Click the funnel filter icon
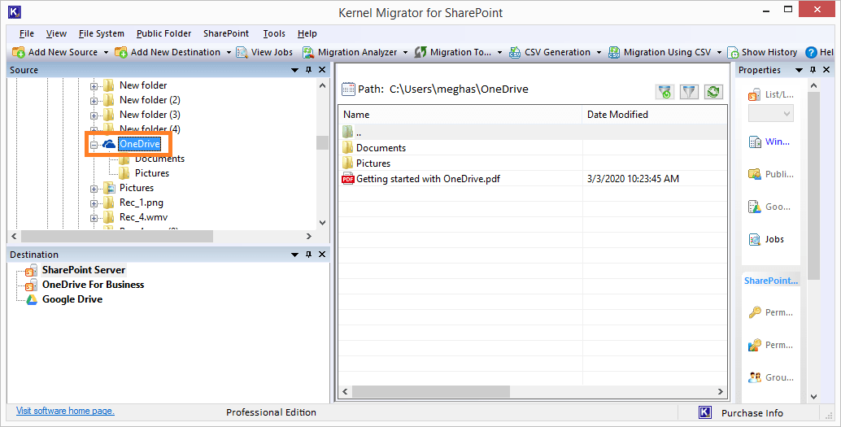Viewport: 841px width, 427px height. pos(689,92)
